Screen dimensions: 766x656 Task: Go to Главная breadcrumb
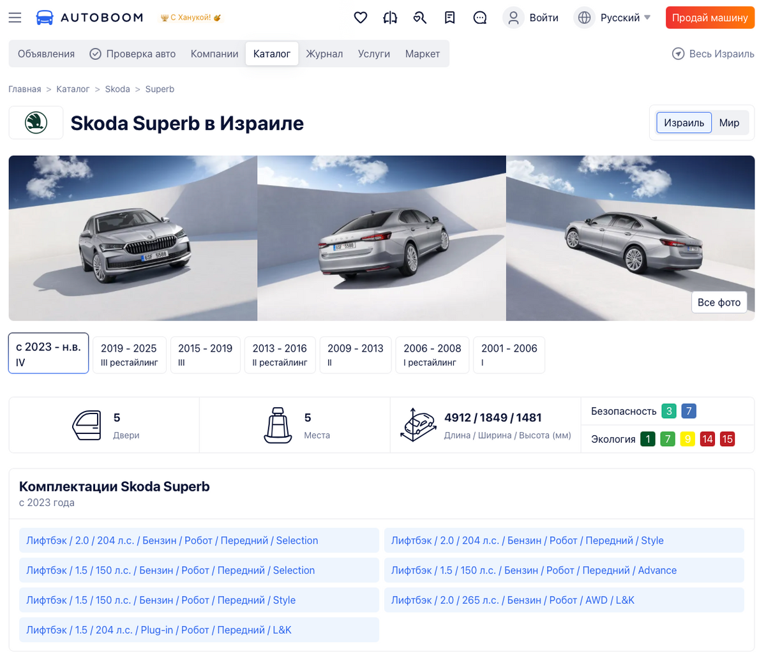pyautogui.click(x=25, y=89)
